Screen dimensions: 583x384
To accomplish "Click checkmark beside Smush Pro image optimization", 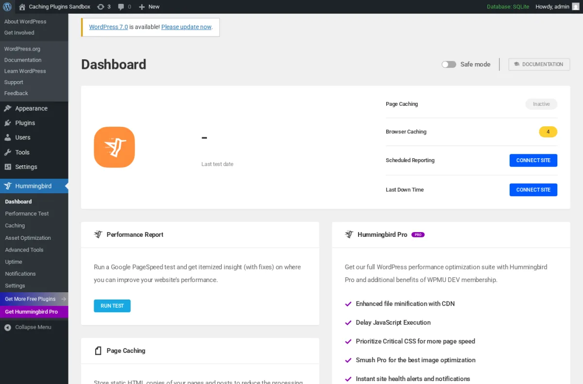I will click(x=348, y=360).
